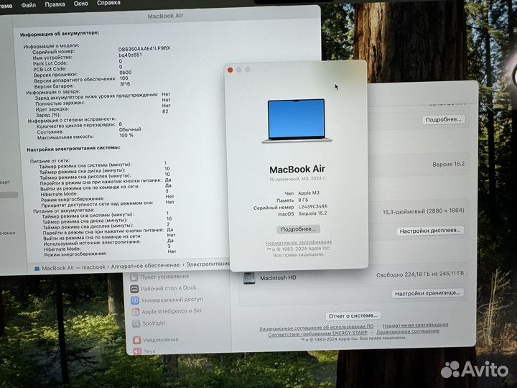Click serial number D863504A4E41LP9BX
The image size is (517, 388).
(144, 49)
